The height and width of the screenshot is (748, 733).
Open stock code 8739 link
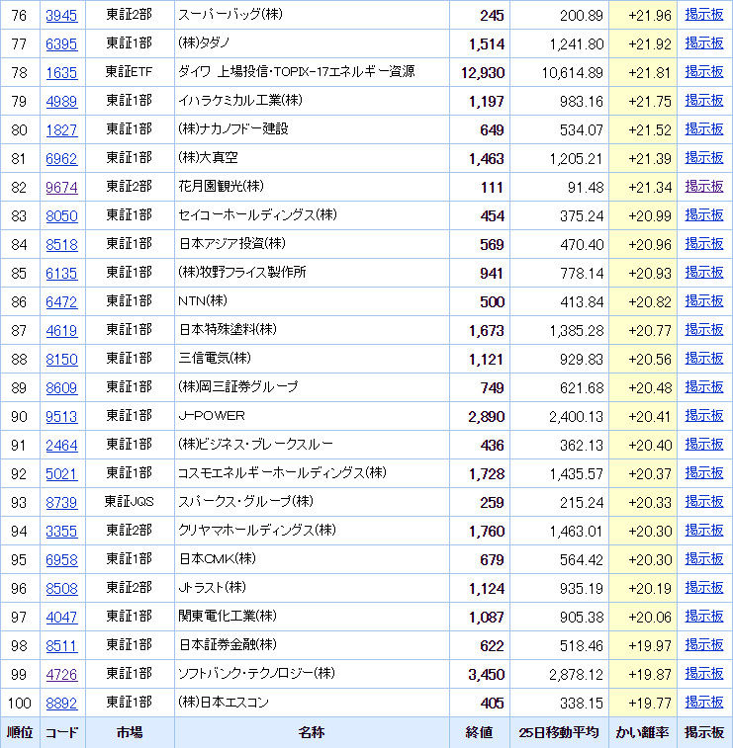pyautogui.click(x=61, y=502)
